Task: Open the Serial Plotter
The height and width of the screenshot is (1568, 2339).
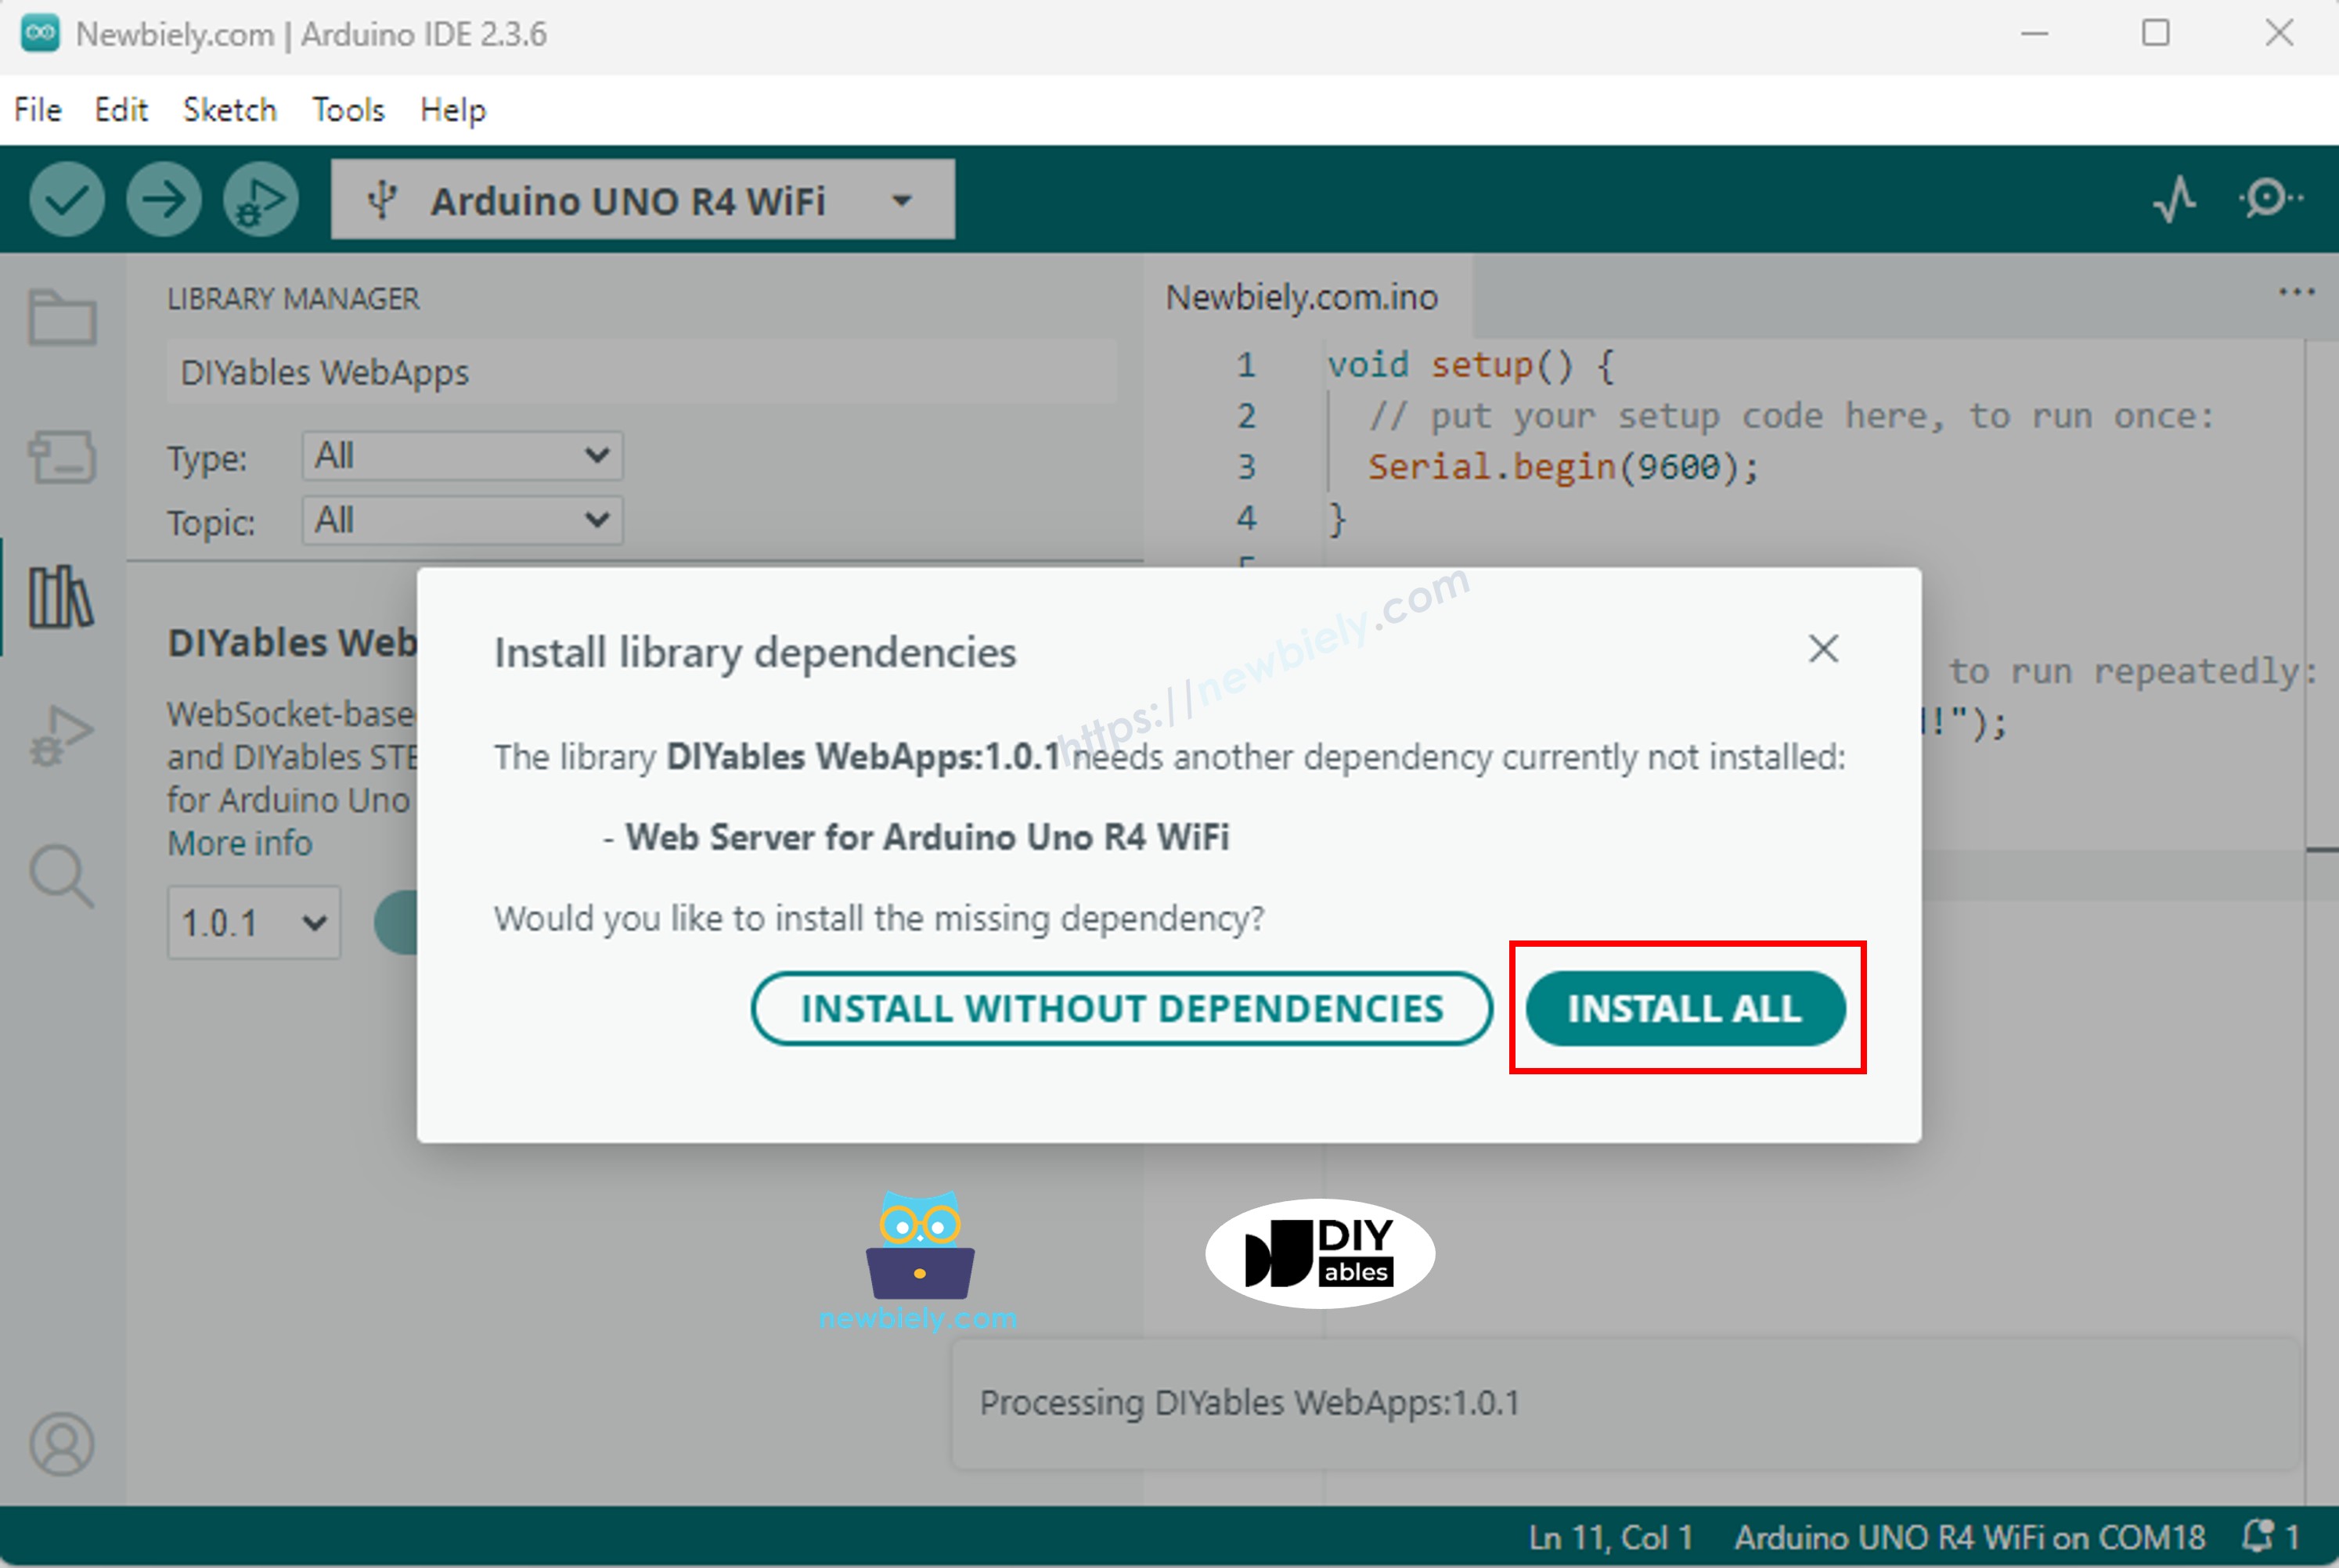Action: click(x=2173, y=199)
